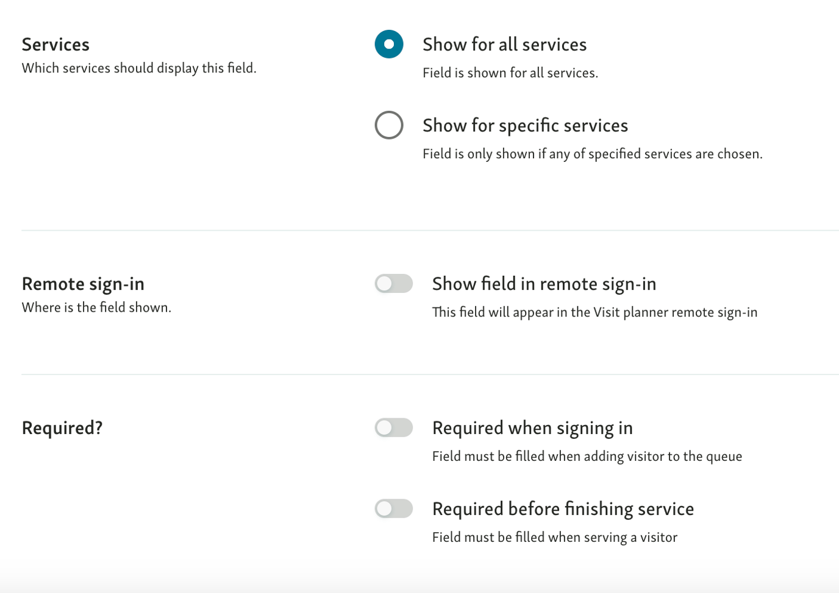
Task: Click the empty radio circle below the selected one
Action: tap(389, 125)
